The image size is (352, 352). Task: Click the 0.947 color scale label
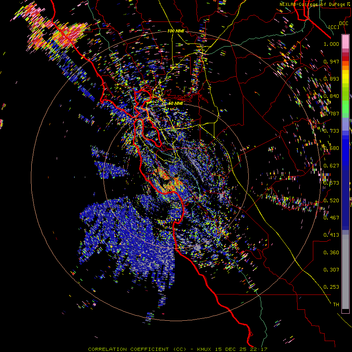(x=331, y=61)
